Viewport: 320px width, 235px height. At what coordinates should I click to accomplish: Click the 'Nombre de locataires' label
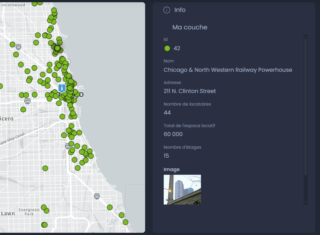[x=187, y=104]
